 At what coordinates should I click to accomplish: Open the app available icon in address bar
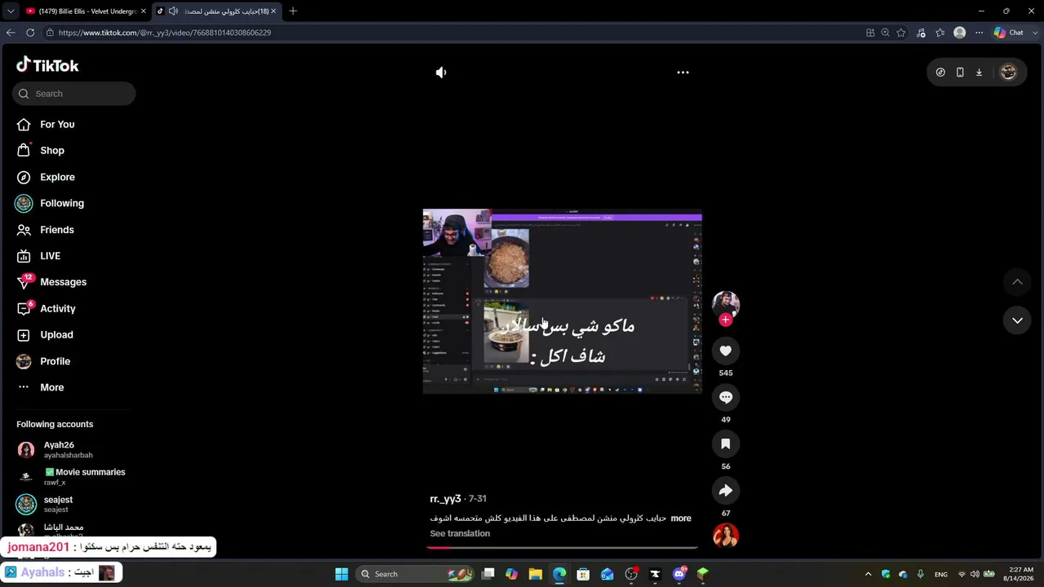pos(870,33)
